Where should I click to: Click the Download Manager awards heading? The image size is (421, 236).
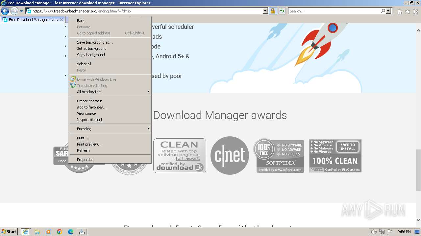pyautogui.click(x=220, y=115)
